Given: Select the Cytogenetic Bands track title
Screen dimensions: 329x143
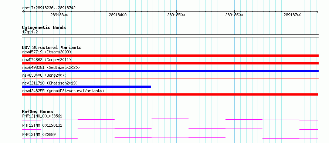Looking at the screenshot, I should pyautogui.click(x=44, y=27).
